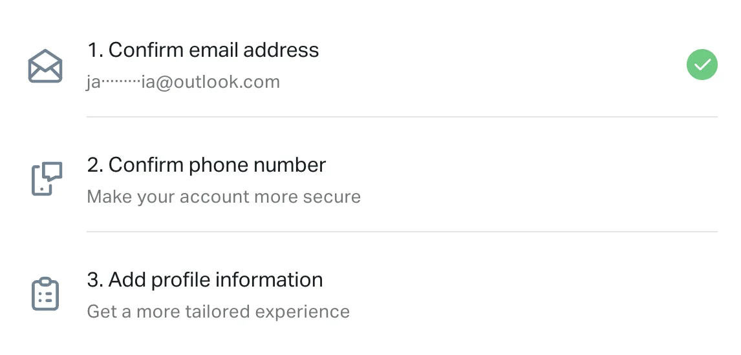Click the phone with message bubble icon
This screenshot has height=355, width=741.
[47, 179]
